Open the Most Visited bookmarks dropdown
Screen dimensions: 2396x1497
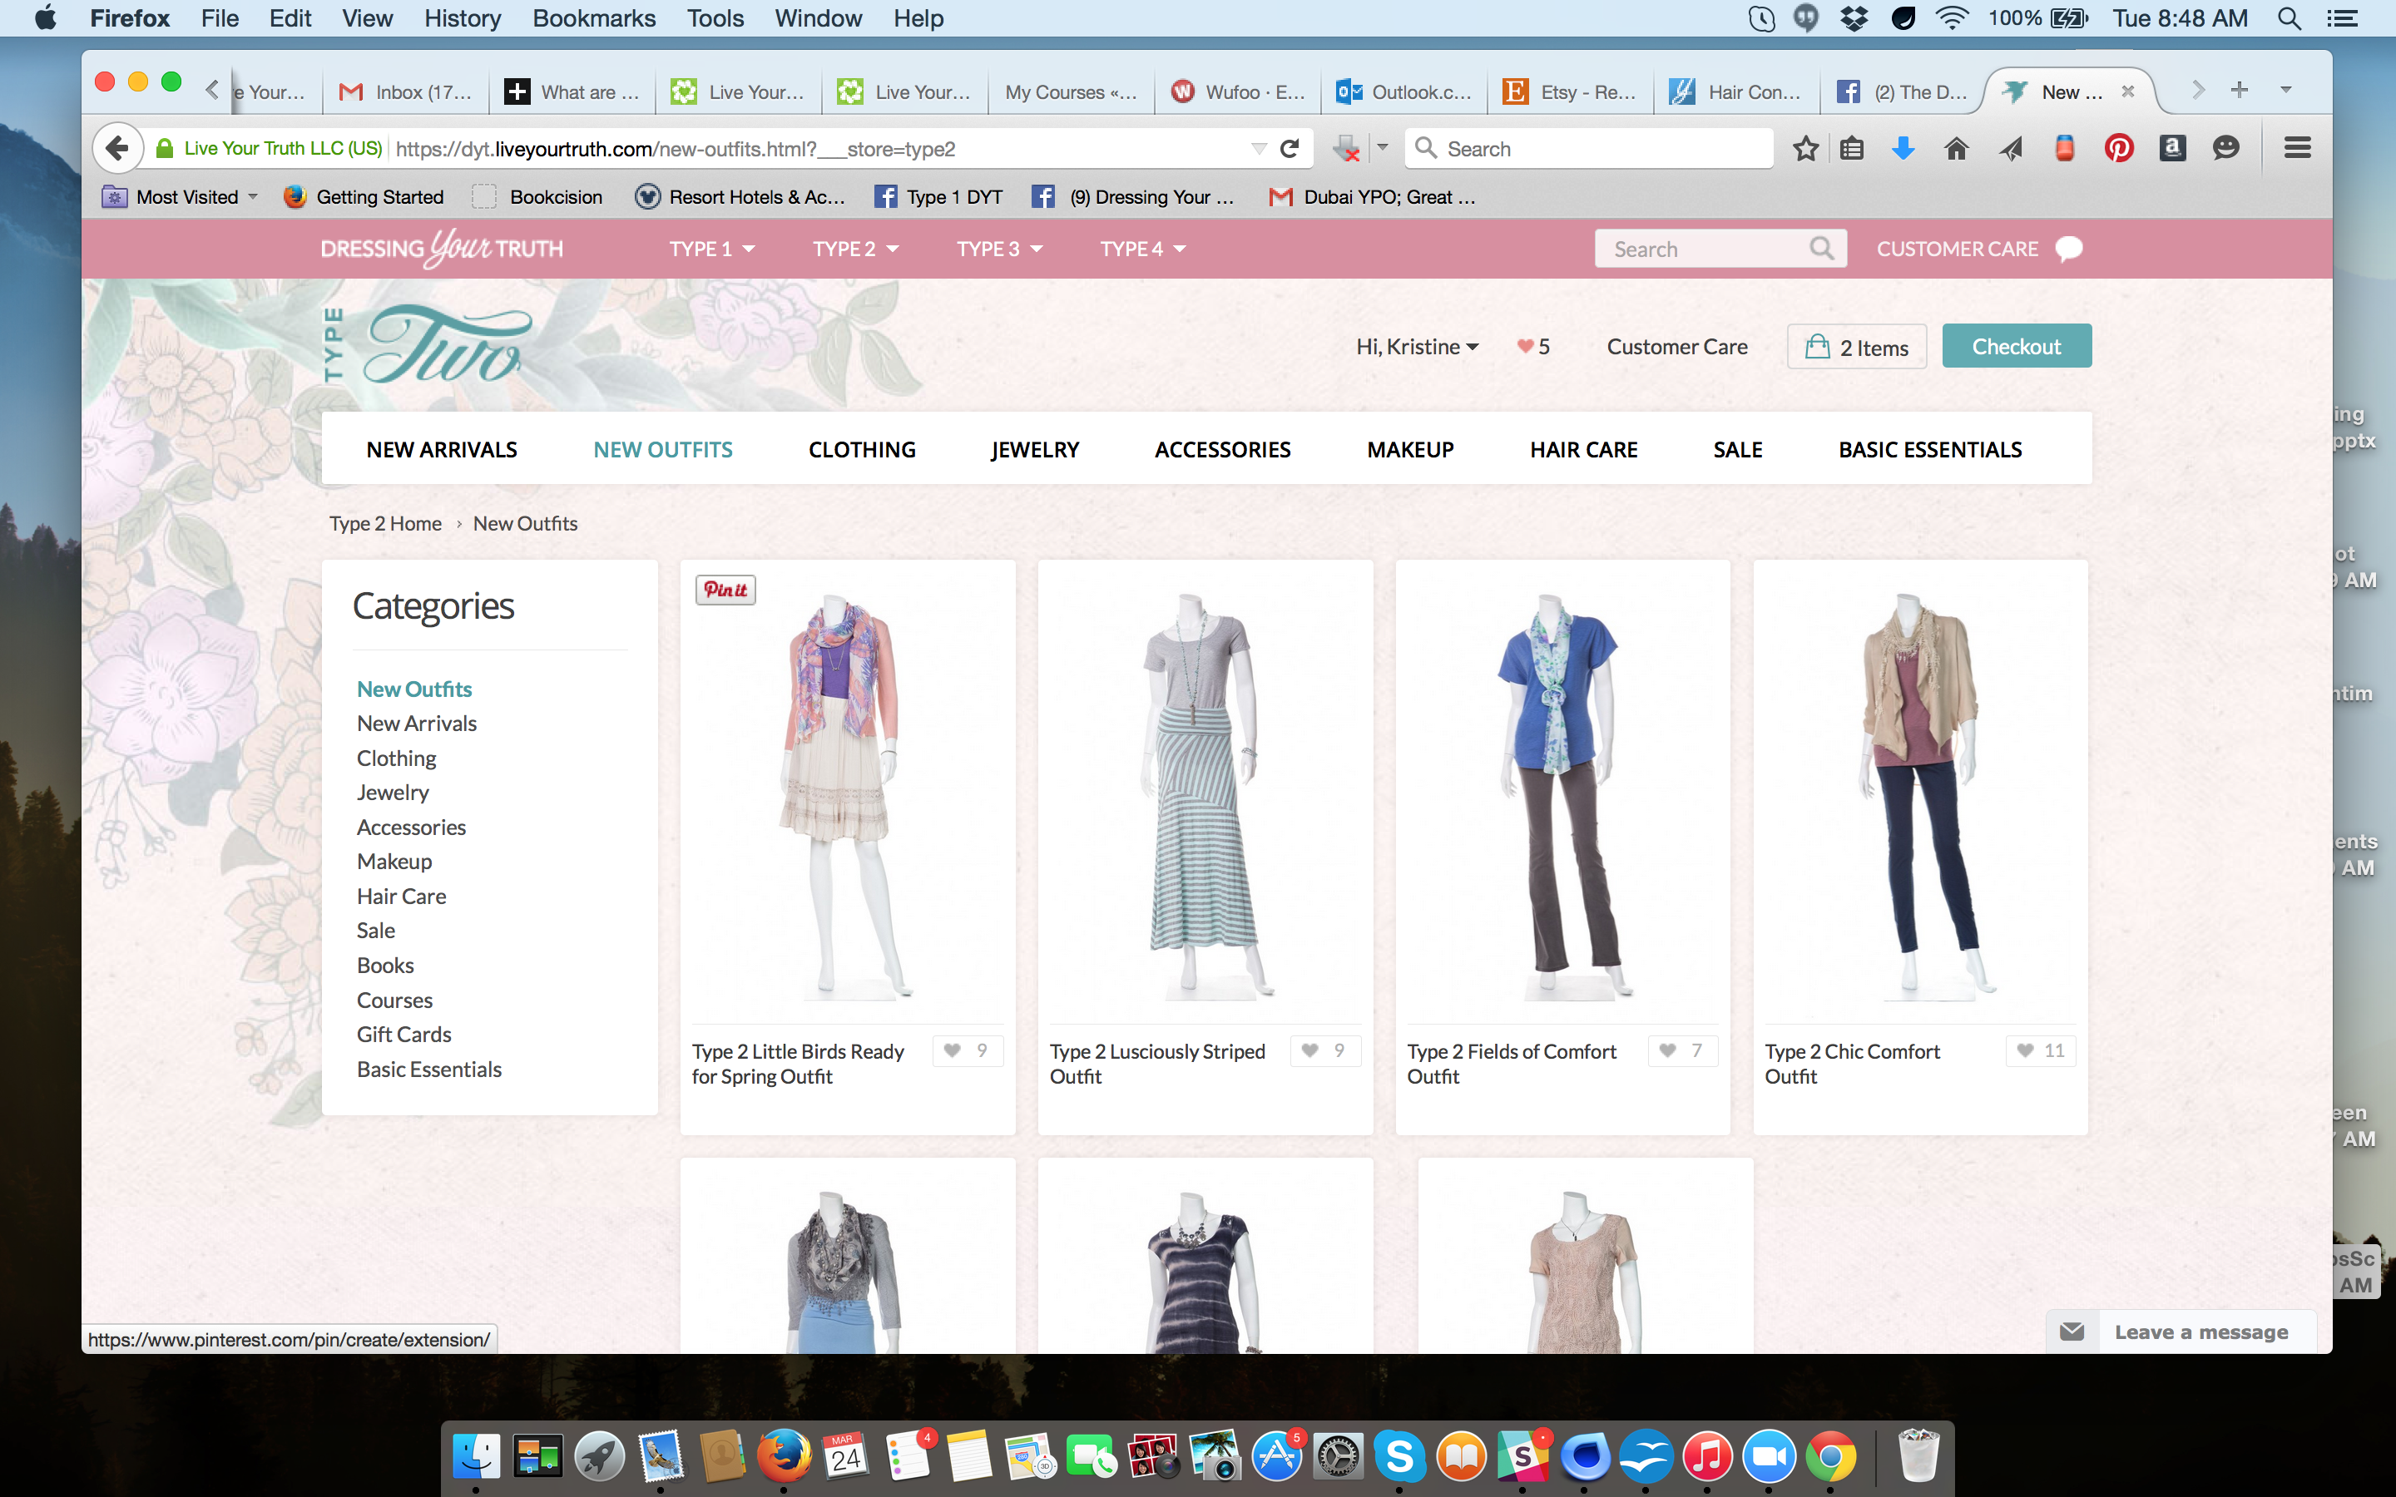point(181,197)
